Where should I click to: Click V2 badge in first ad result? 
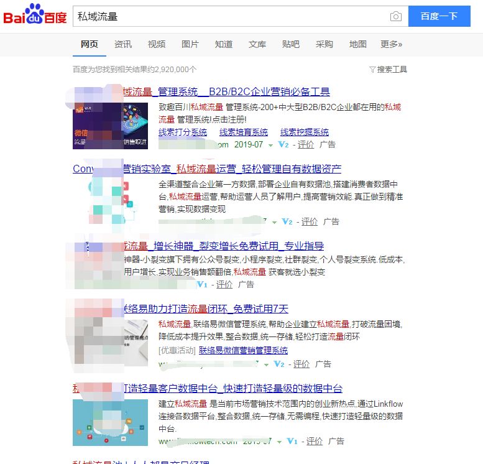283,144
